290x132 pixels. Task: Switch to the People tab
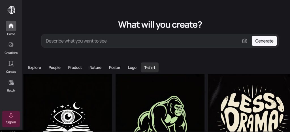click(x=54, y=68)
